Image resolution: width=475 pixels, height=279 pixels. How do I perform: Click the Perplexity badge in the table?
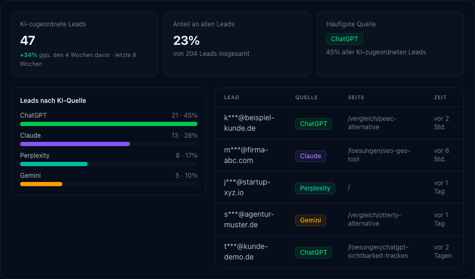(x=315, y=188)
